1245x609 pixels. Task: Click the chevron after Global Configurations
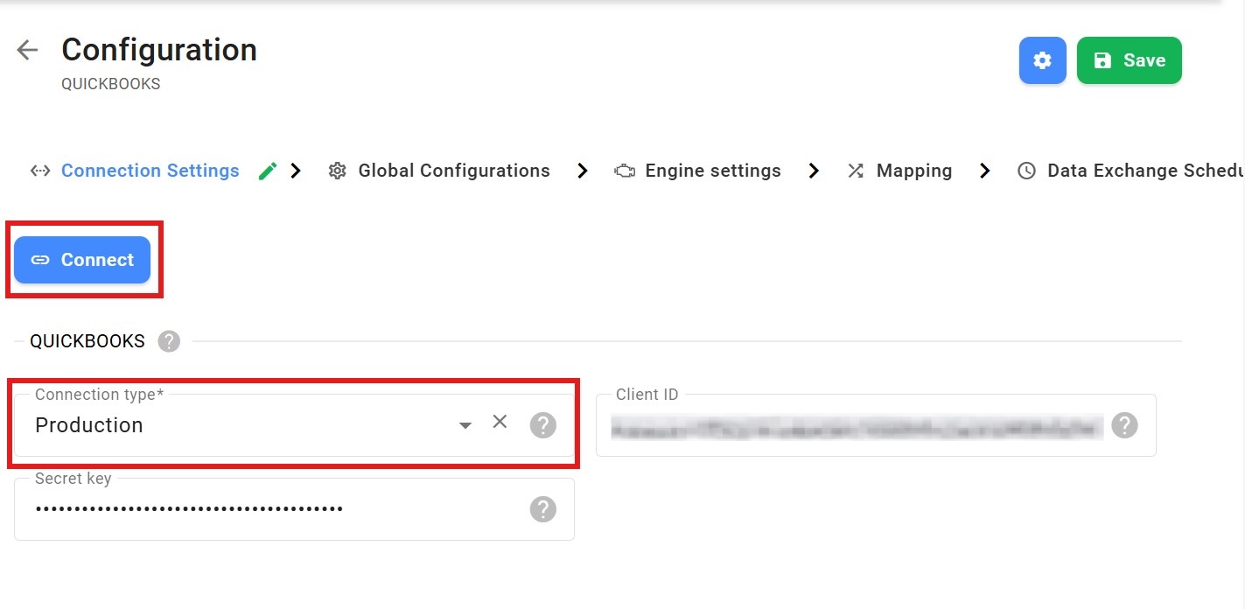coord(583,171)
